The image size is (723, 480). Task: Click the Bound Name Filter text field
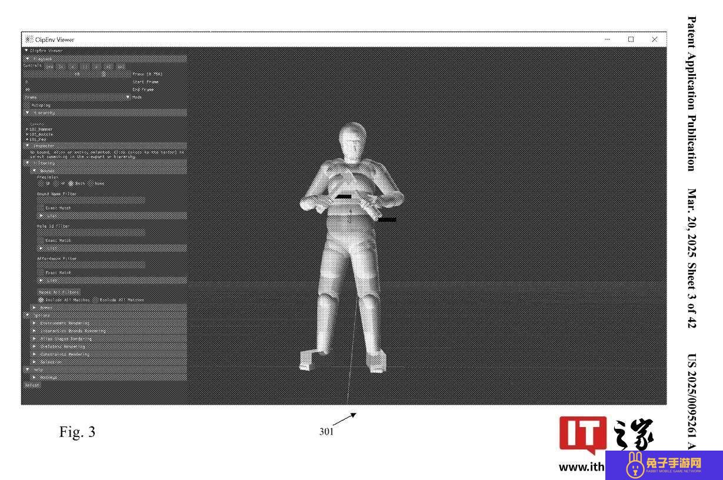91,200
